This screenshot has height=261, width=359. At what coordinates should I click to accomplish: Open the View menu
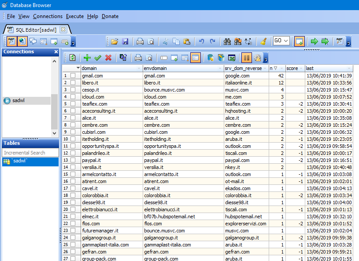[x=24, y=16]
